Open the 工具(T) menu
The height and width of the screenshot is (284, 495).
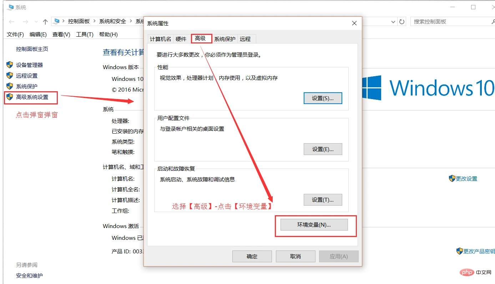pyautogui.click(x=85, y=34)
